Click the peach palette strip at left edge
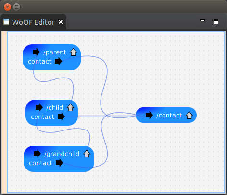 point(4,112)
